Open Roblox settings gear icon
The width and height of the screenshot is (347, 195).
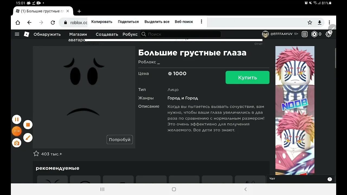(329, 34)
